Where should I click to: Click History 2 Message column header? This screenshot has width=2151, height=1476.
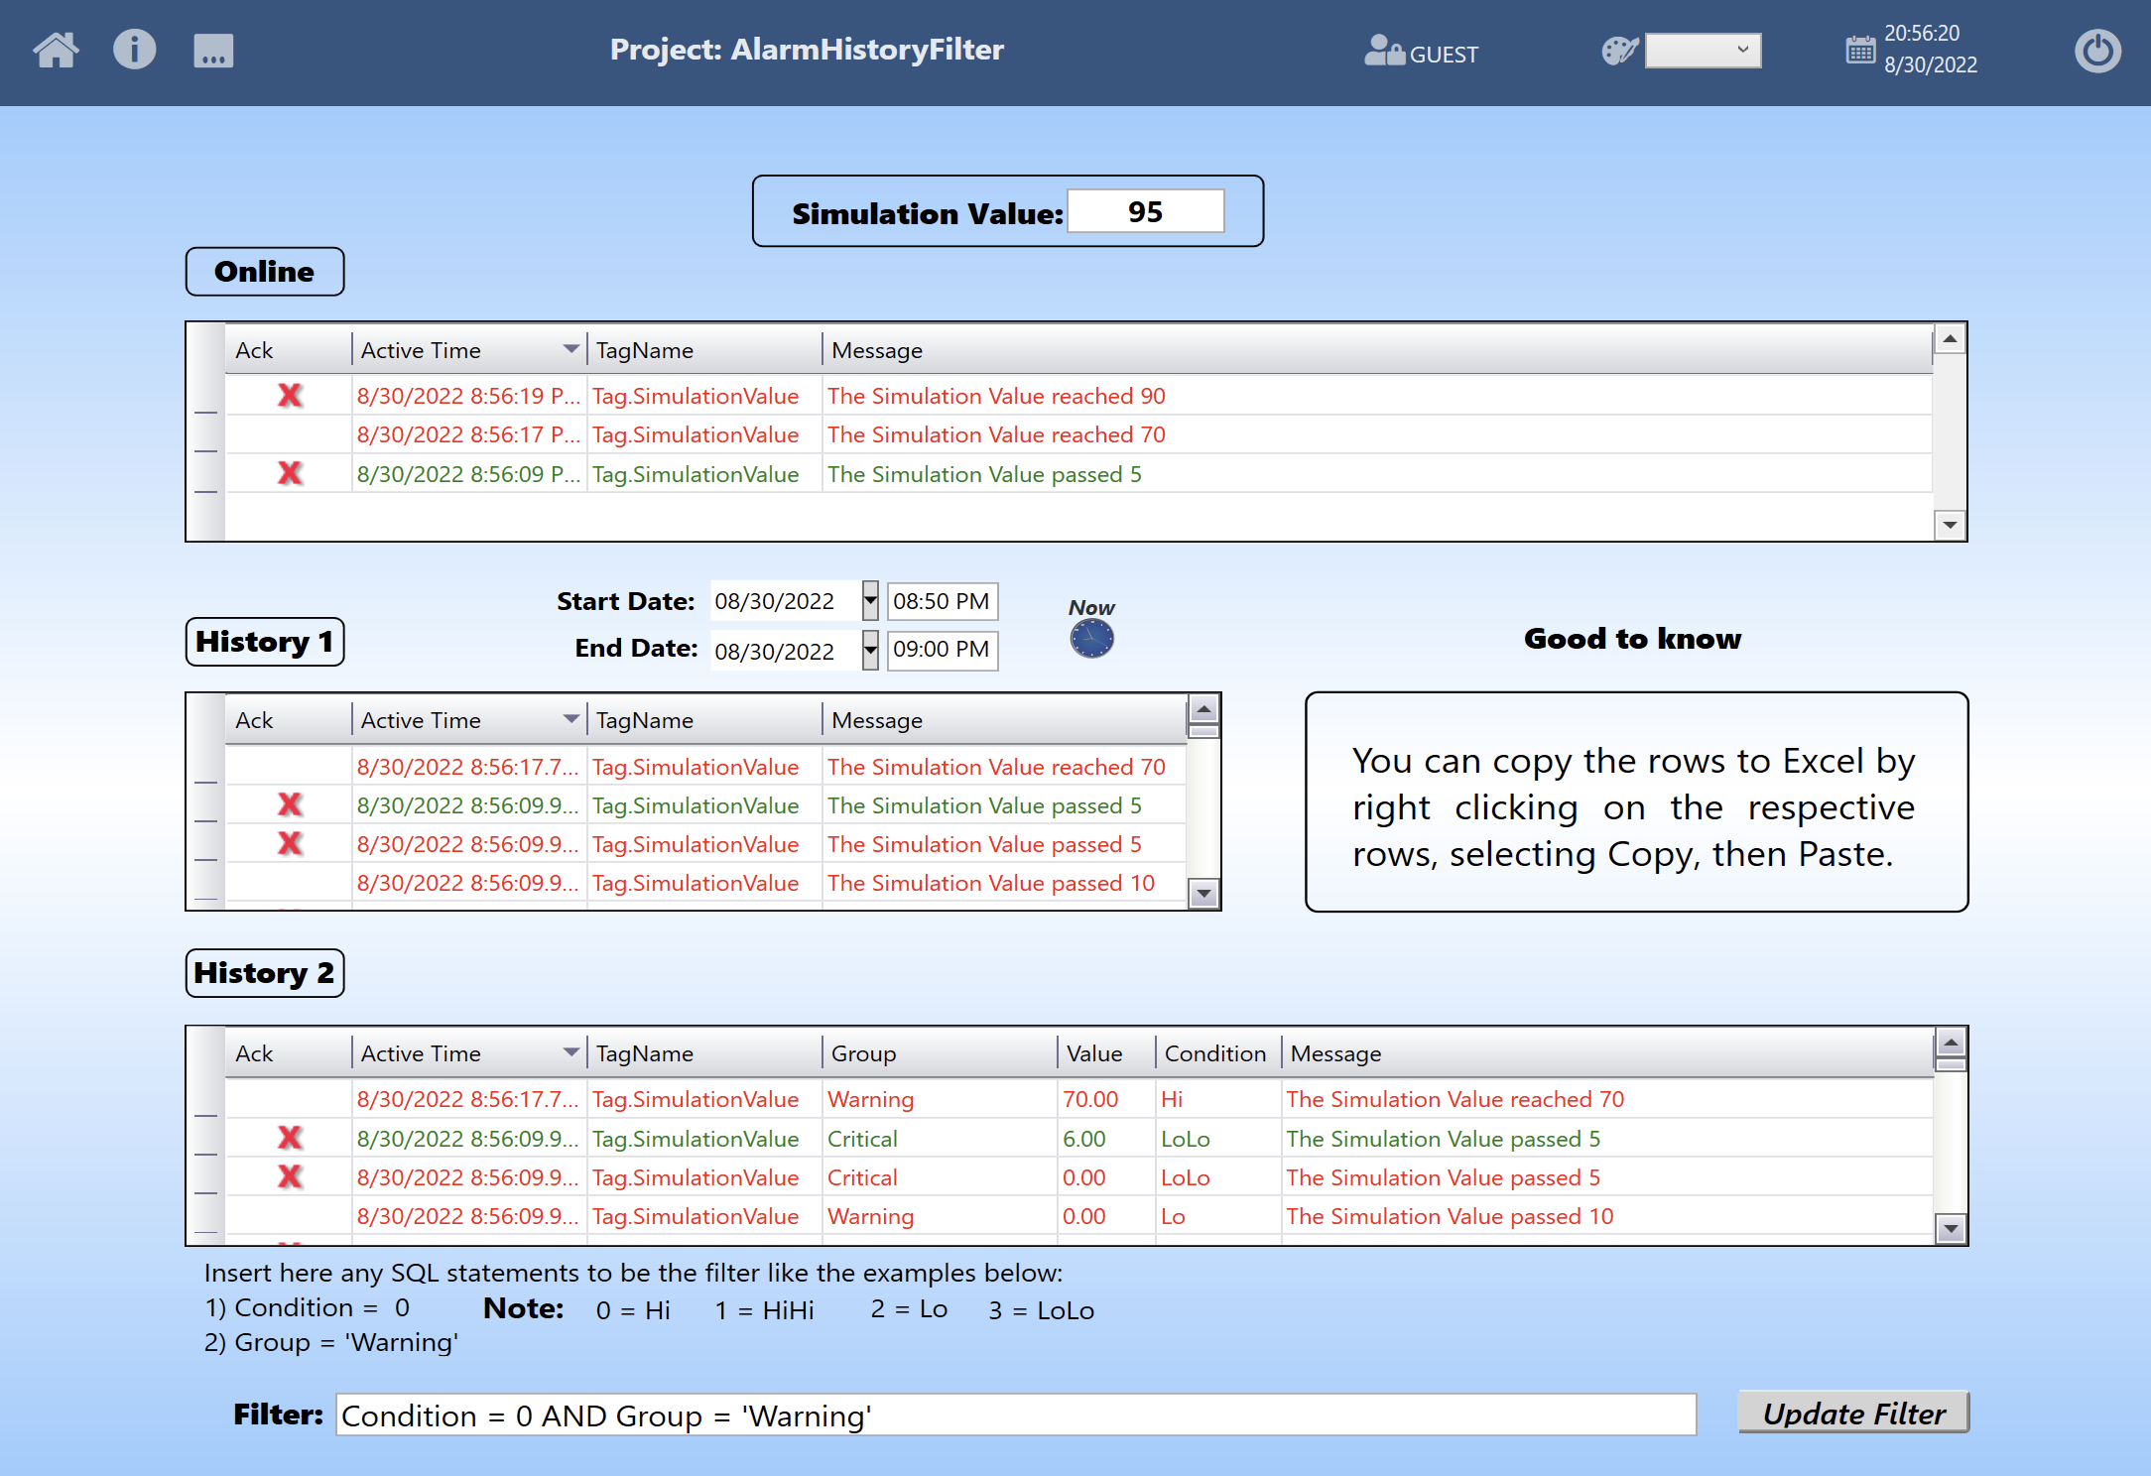tap(1606, 1053)
